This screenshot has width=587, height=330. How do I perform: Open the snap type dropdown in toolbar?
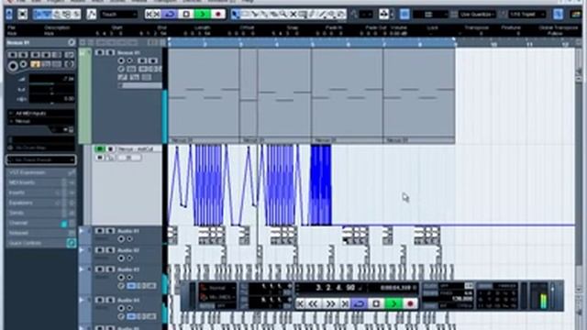click(x=430, y=15)
